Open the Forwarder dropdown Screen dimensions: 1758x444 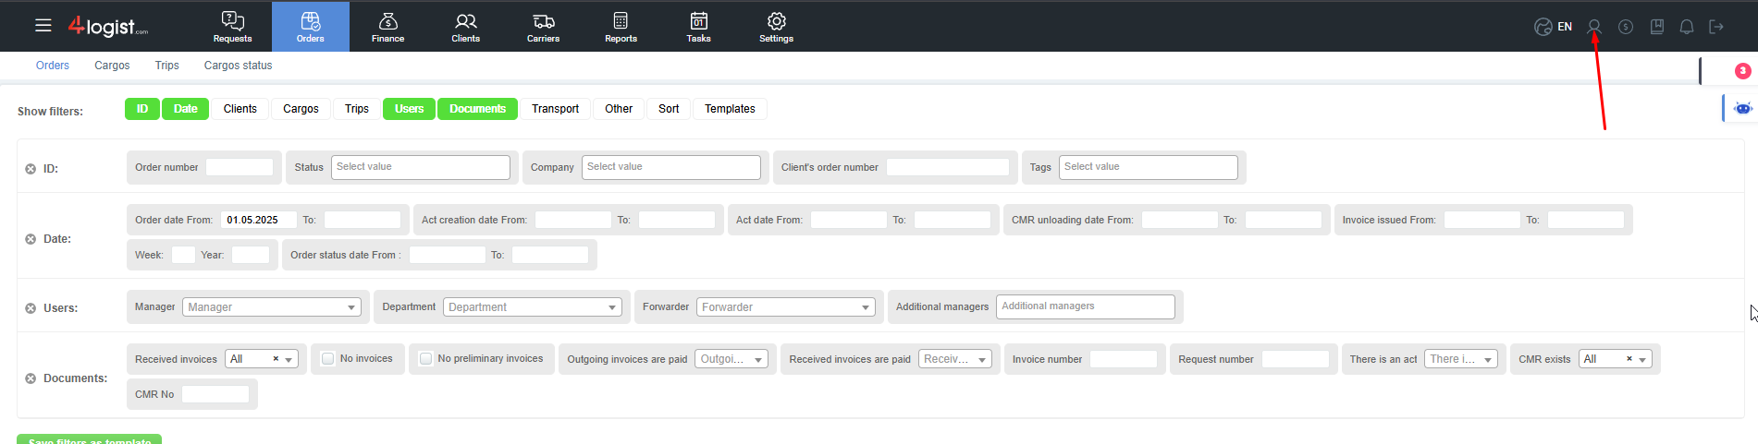pyautogui.click(x=785, y=307)
